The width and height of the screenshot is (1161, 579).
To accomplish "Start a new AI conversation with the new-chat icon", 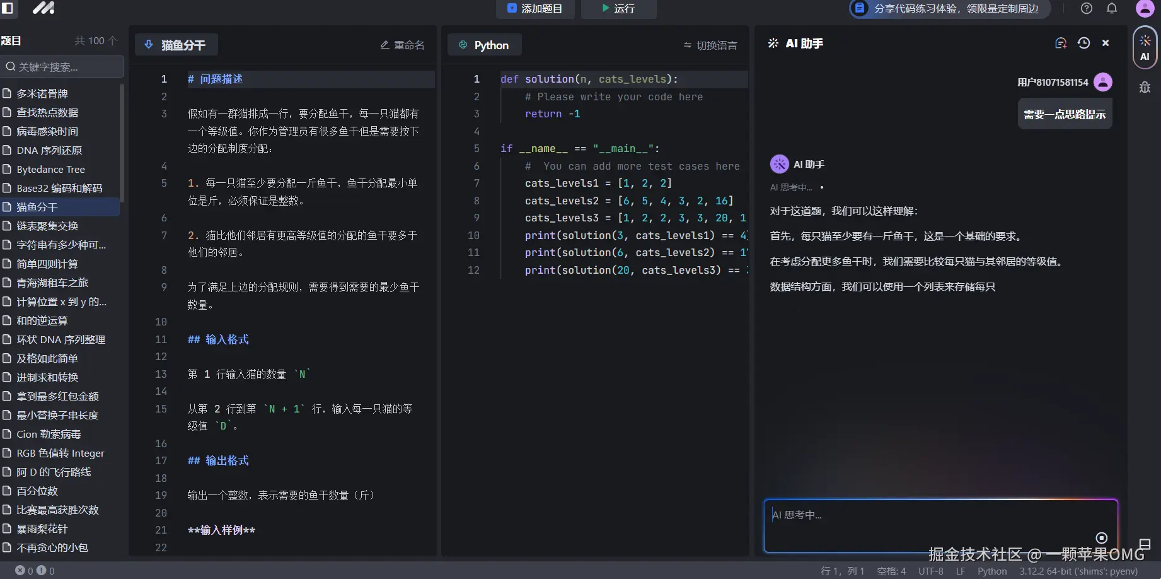I will 1061,43.
